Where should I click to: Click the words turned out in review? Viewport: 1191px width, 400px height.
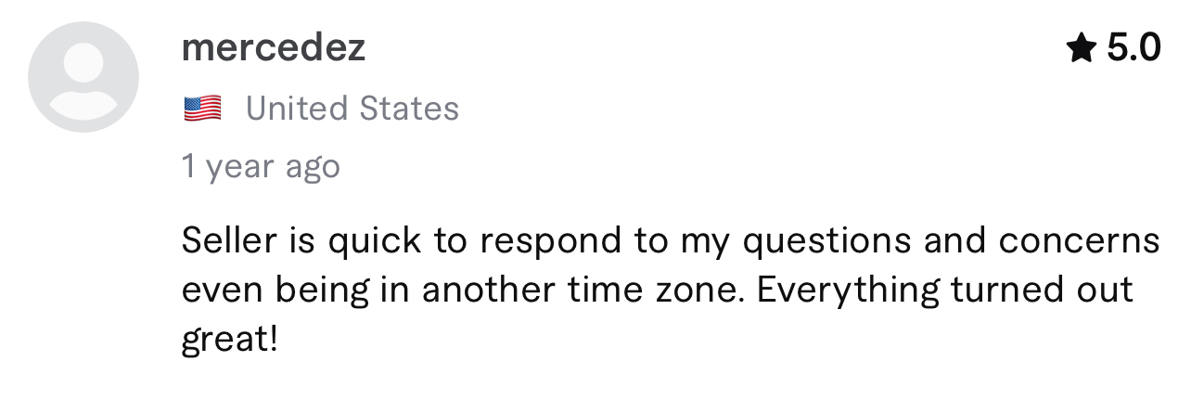click(1043, 290)
